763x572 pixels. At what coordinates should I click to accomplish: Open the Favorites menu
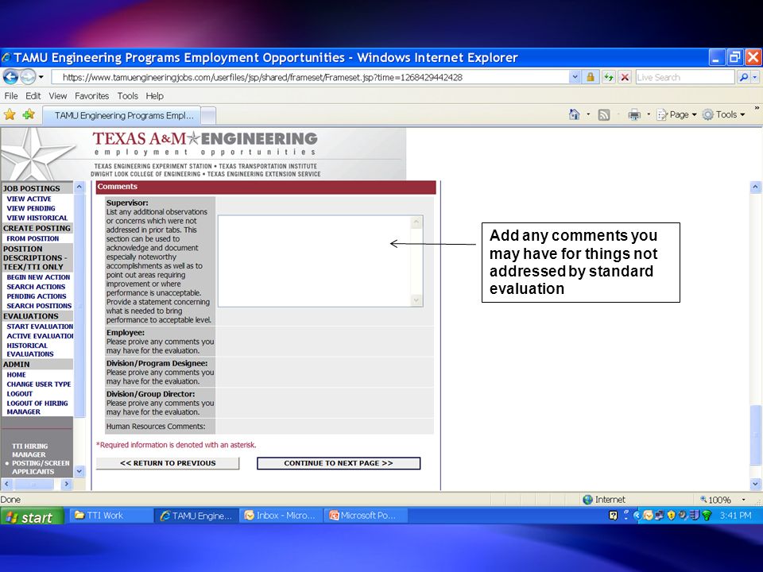tap(92, 96)
